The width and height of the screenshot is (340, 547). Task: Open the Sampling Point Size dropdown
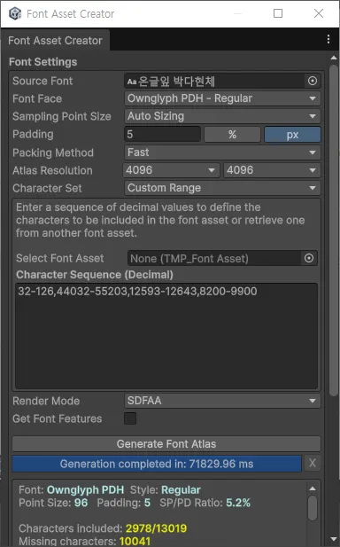(x=222, y=116)
